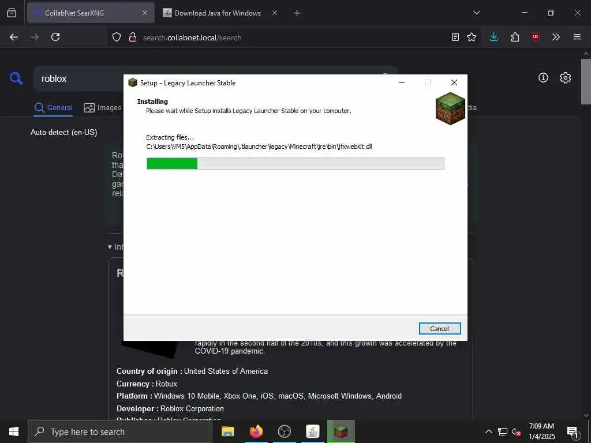Click the SearXNG magnifier search logo
This screenshot has height=443, width=591.
(16, 78)
